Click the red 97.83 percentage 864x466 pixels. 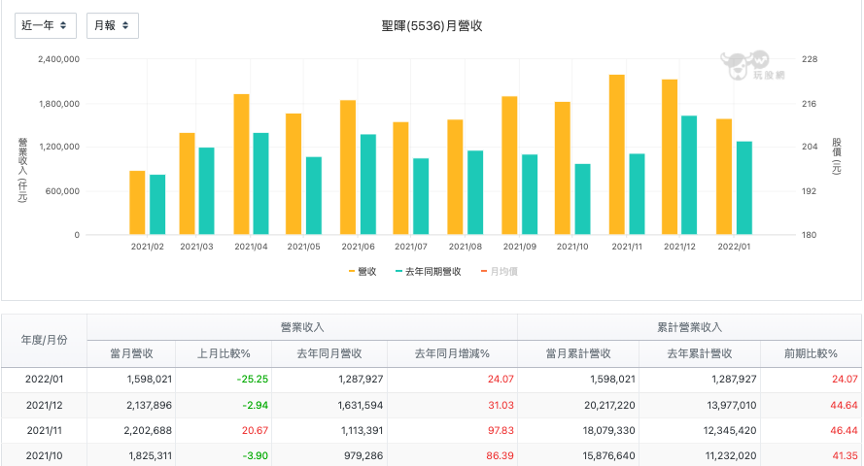tap(501, 430)
